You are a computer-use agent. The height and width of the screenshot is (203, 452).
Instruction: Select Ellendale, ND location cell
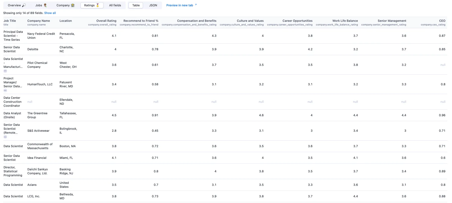click(66, 102)
